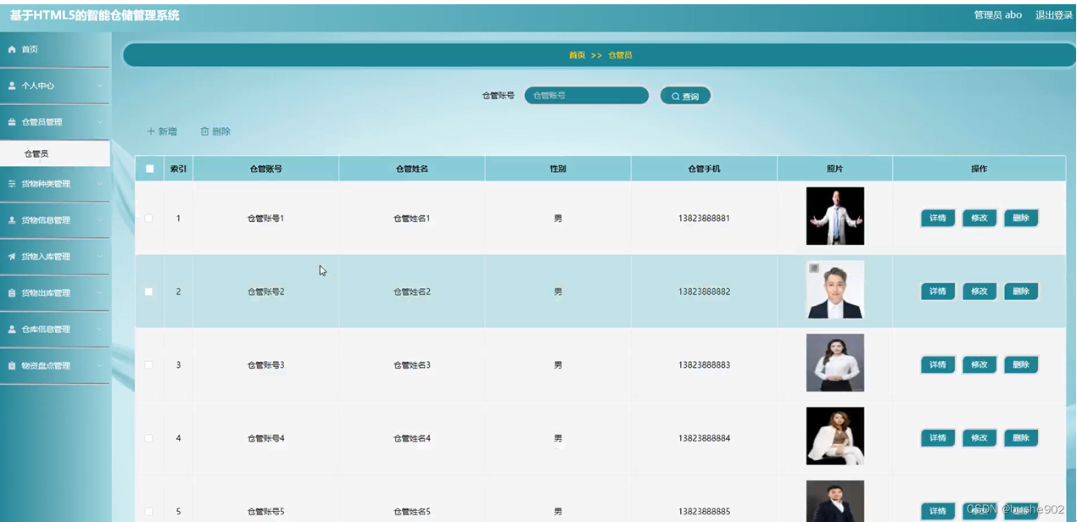Open the 货物入库管理 menu
This screenshot has width=1077, height=522.
pyautogui.click(x=54, y=257)
